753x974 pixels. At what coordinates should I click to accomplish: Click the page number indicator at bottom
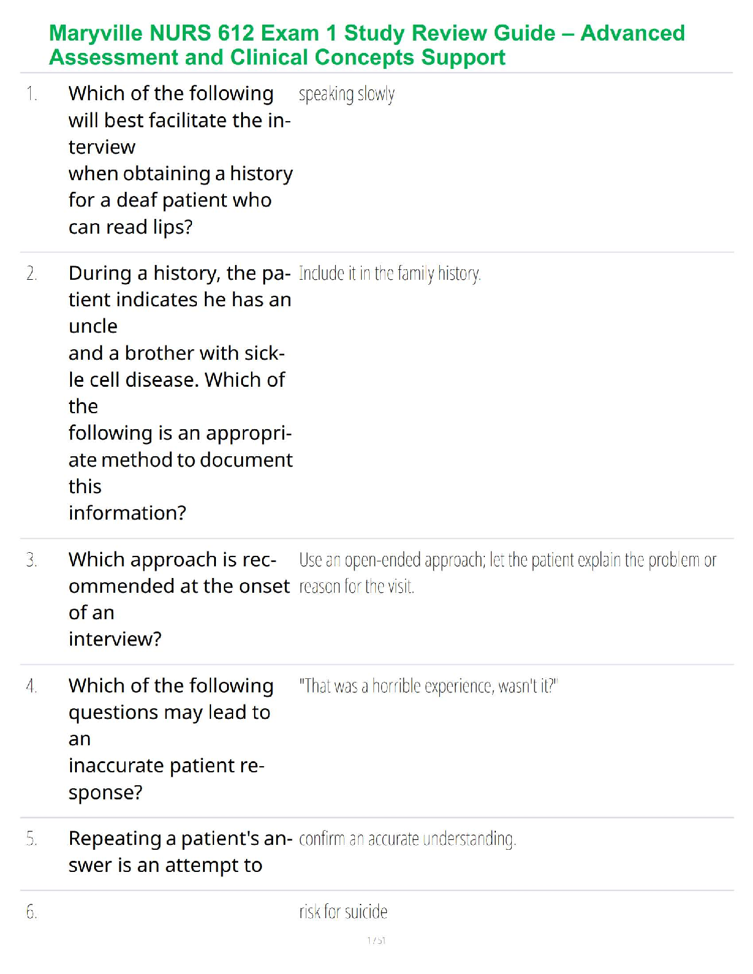click(x=376, y=940)
